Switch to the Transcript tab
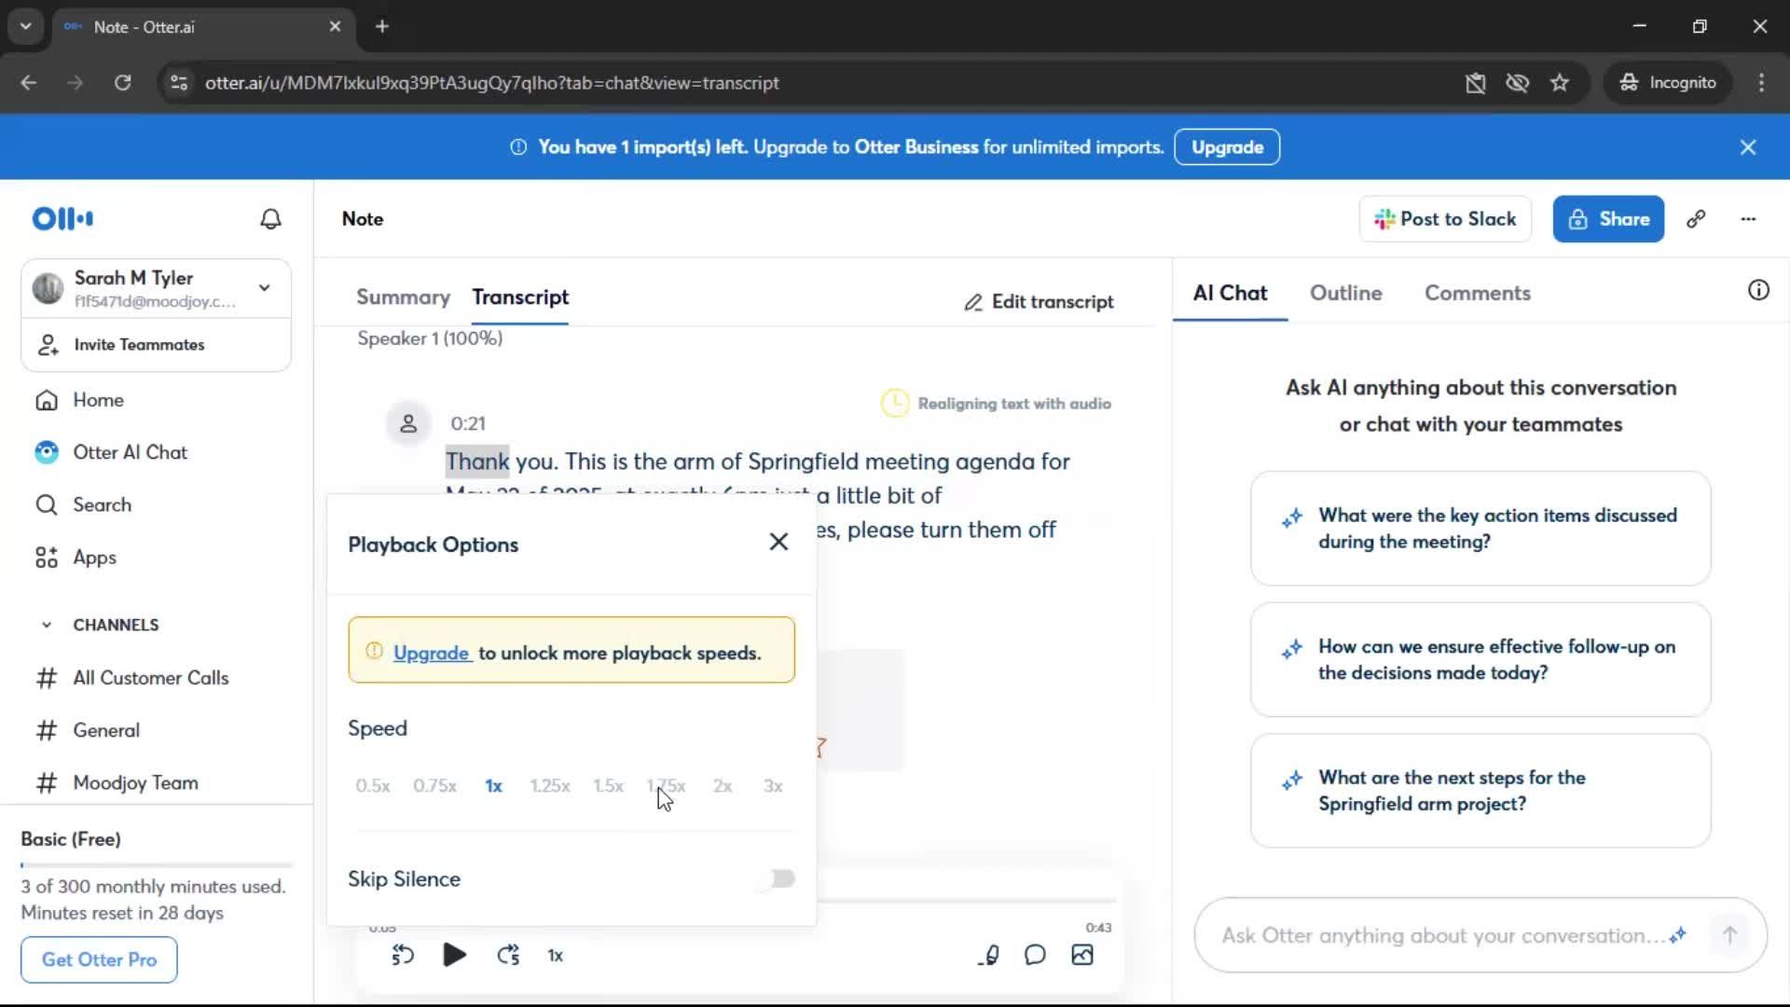 coord(520,297)
